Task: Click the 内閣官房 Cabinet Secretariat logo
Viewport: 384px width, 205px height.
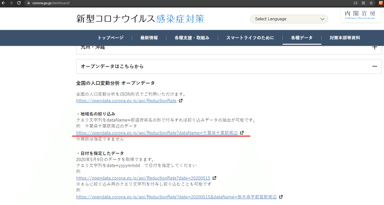Action: (x=361, y=15)
